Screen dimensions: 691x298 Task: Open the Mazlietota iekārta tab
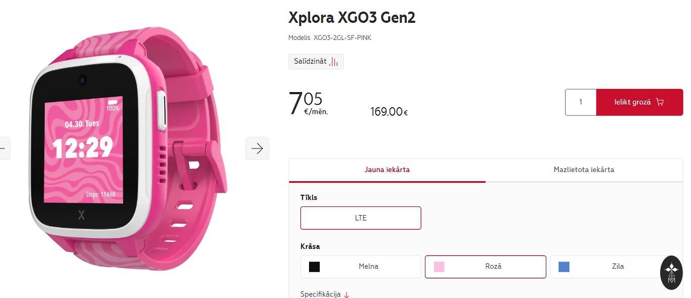click(x=584, y=170)
